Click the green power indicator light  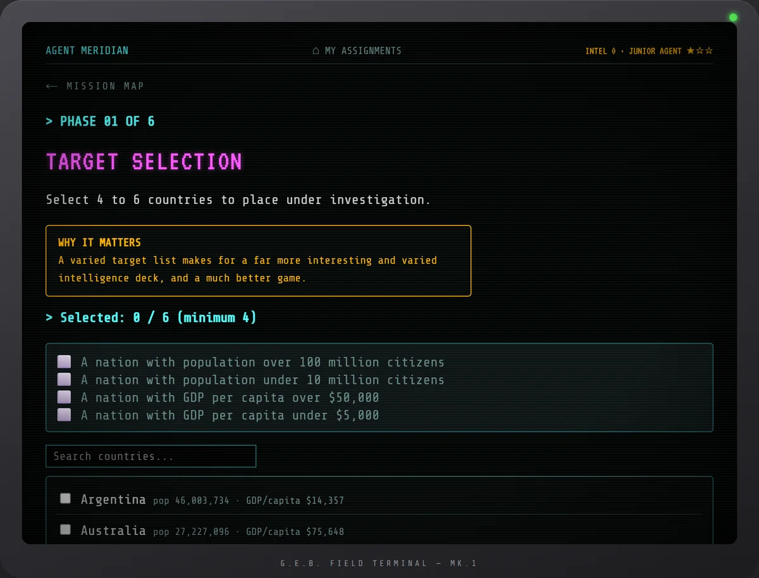733,18
